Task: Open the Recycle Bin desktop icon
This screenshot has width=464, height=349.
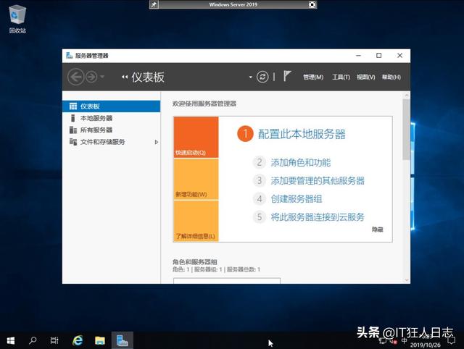Action: tap(17, 19)
